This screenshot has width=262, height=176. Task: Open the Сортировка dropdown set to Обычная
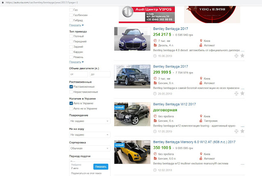tap(90, 149)
